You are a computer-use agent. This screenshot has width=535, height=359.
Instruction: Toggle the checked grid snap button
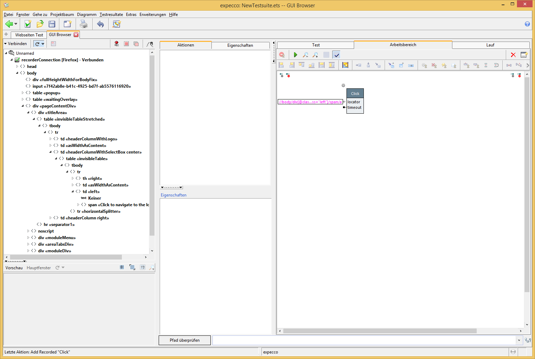(336, 55)
